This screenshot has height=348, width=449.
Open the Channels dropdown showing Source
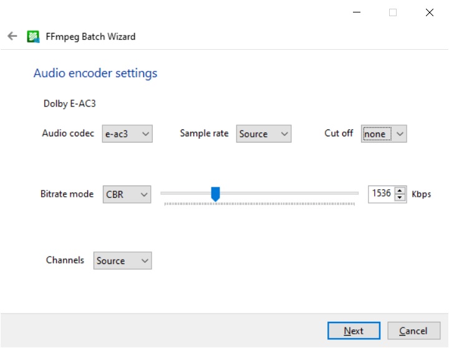(x=122, y=261)
